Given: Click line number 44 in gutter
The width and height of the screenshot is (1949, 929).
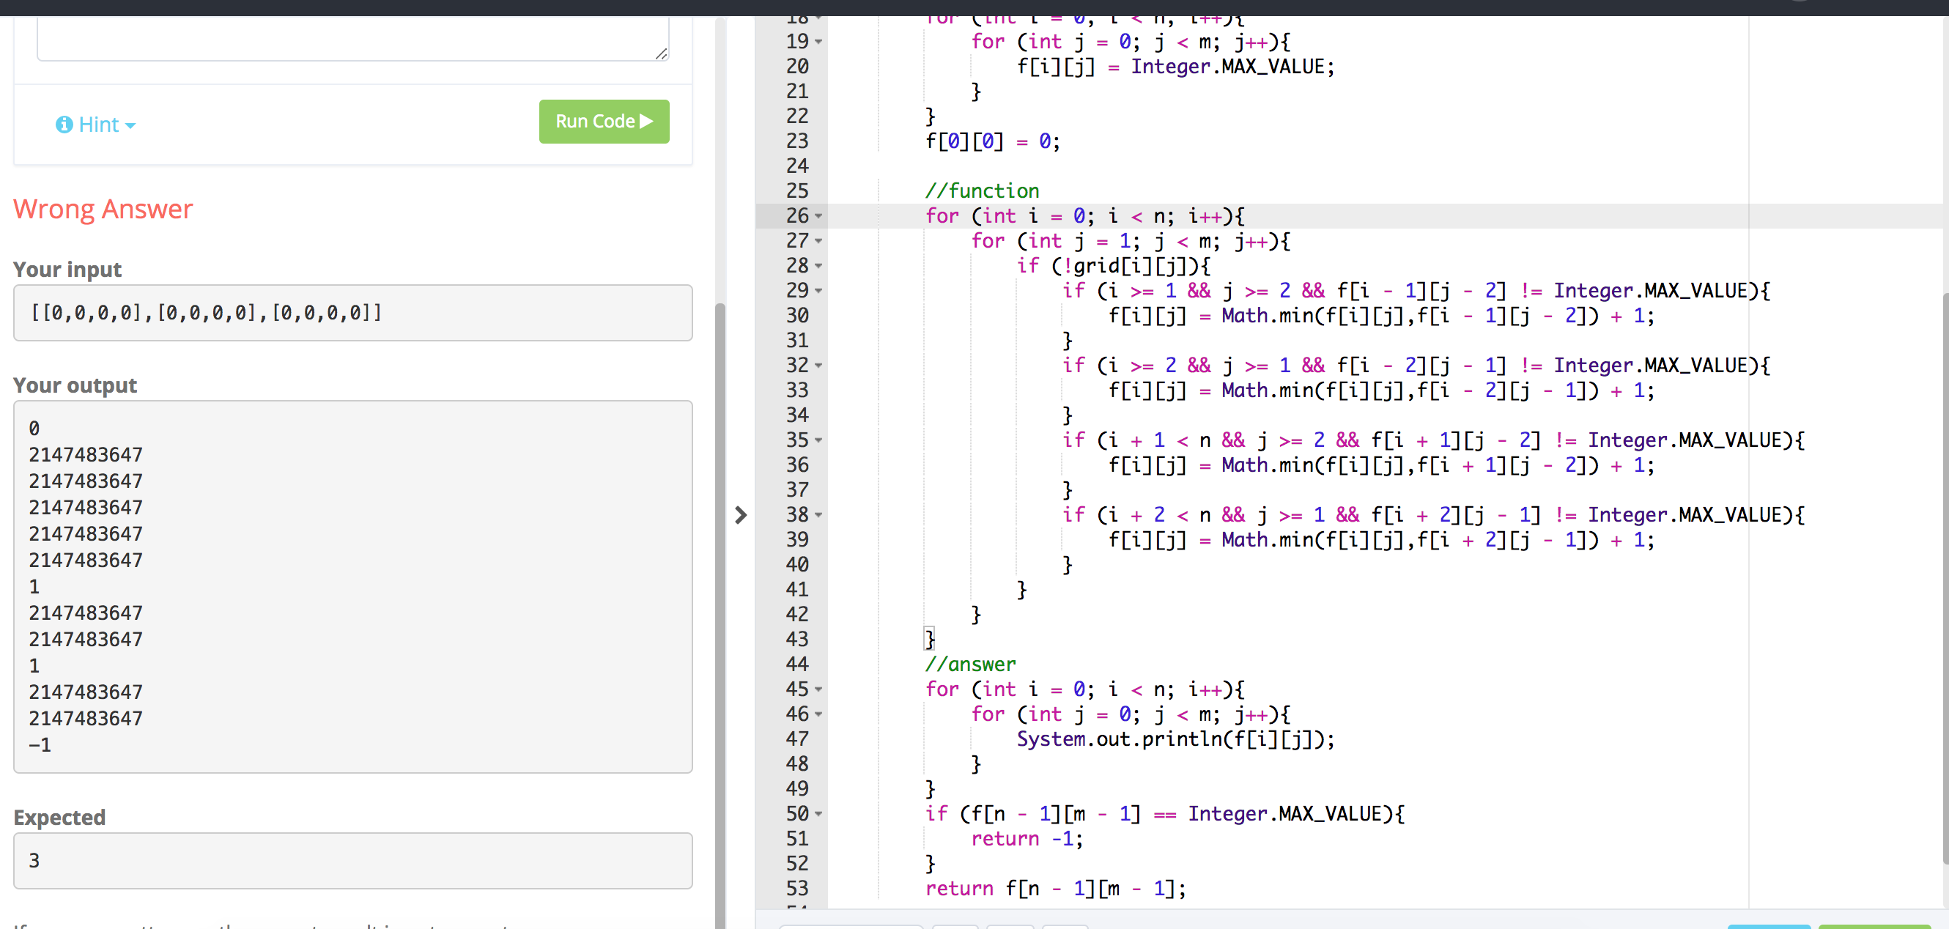Looking at the screenshot, I should (x=797, y=665).
